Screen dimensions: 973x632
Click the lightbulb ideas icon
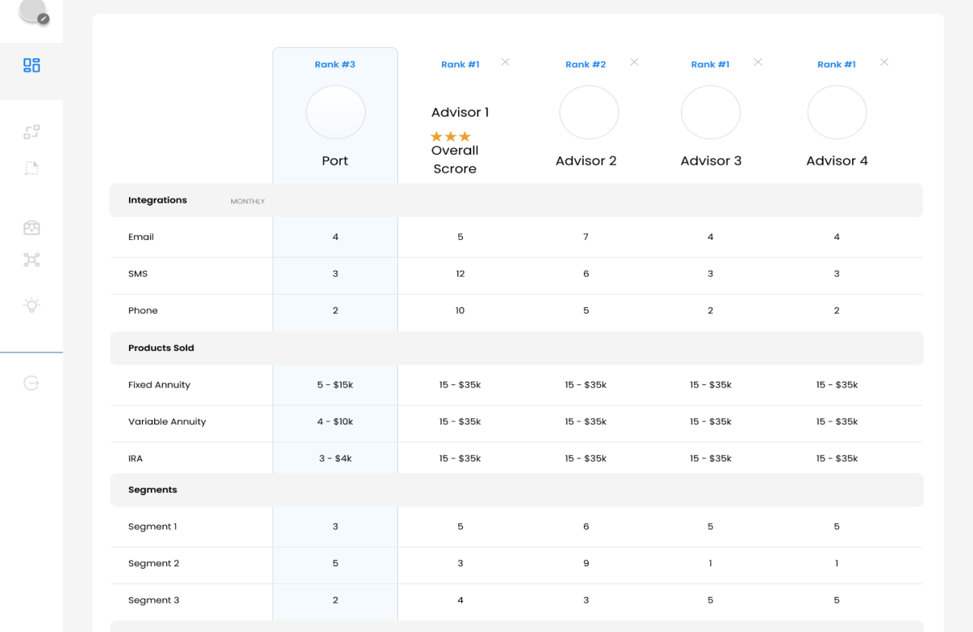coord(32,305)
